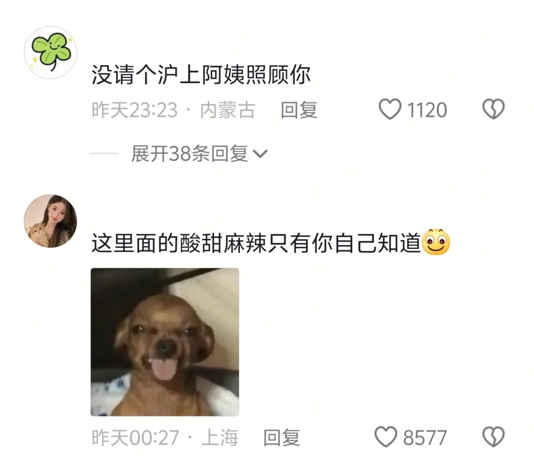
Task: Like the comment with 8577 likes
Action: point(386,437)
